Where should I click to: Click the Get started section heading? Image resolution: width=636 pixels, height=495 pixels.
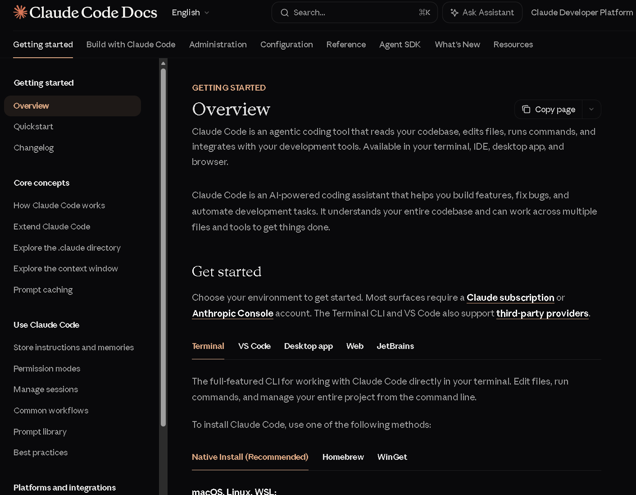coord(227,272)
